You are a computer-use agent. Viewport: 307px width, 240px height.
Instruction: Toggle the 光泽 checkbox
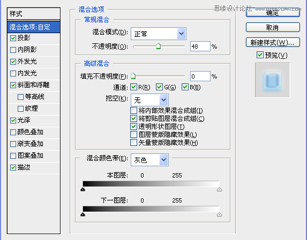point(13,120)
